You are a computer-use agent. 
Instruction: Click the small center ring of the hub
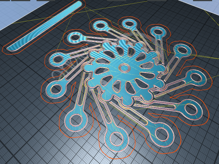point(124,68)
